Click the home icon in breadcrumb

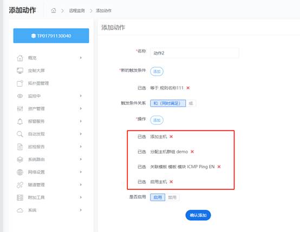pos(54,10)
